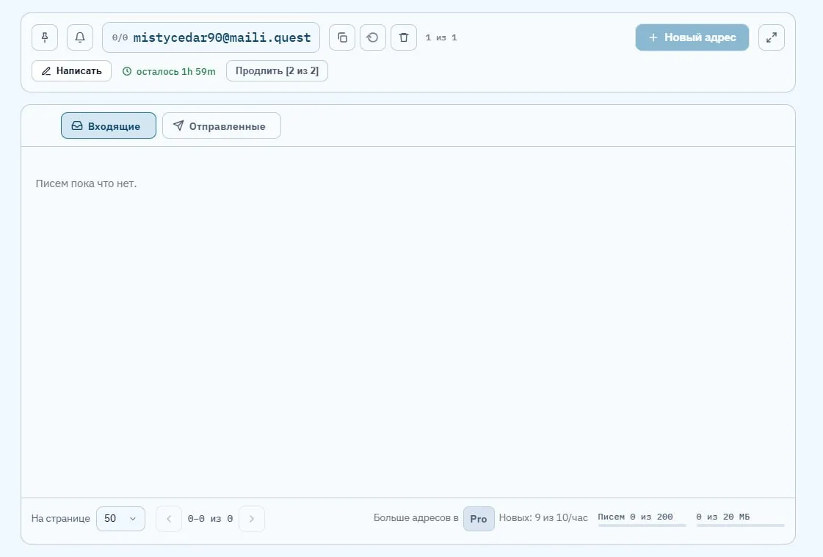Create a new address with Новый адрес
Viewport: 823px width, 557px height.
click(x=692, y=37)
